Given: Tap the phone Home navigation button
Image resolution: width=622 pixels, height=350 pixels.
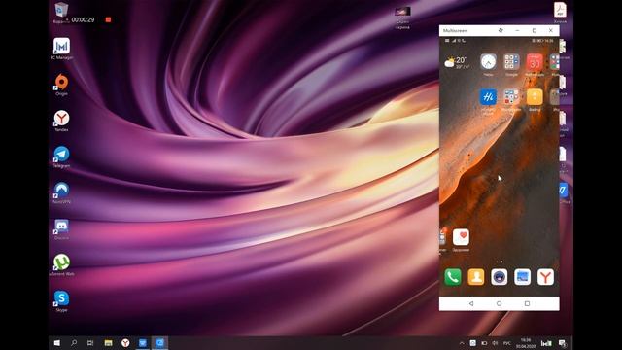Looking at the screenshot, I should 499,303.
